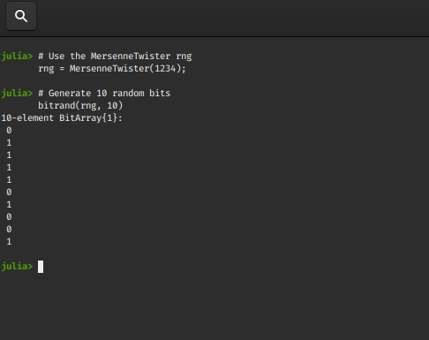Screen dimensions: 429x340
Task: Click the blank header bar beside search icon
Action: point(232,18)
